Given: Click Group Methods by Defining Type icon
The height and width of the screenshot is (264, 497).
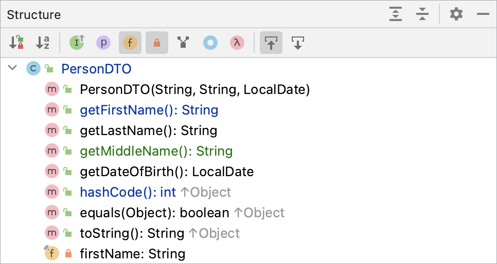Looking at the screenshot, I should (183, 43).
